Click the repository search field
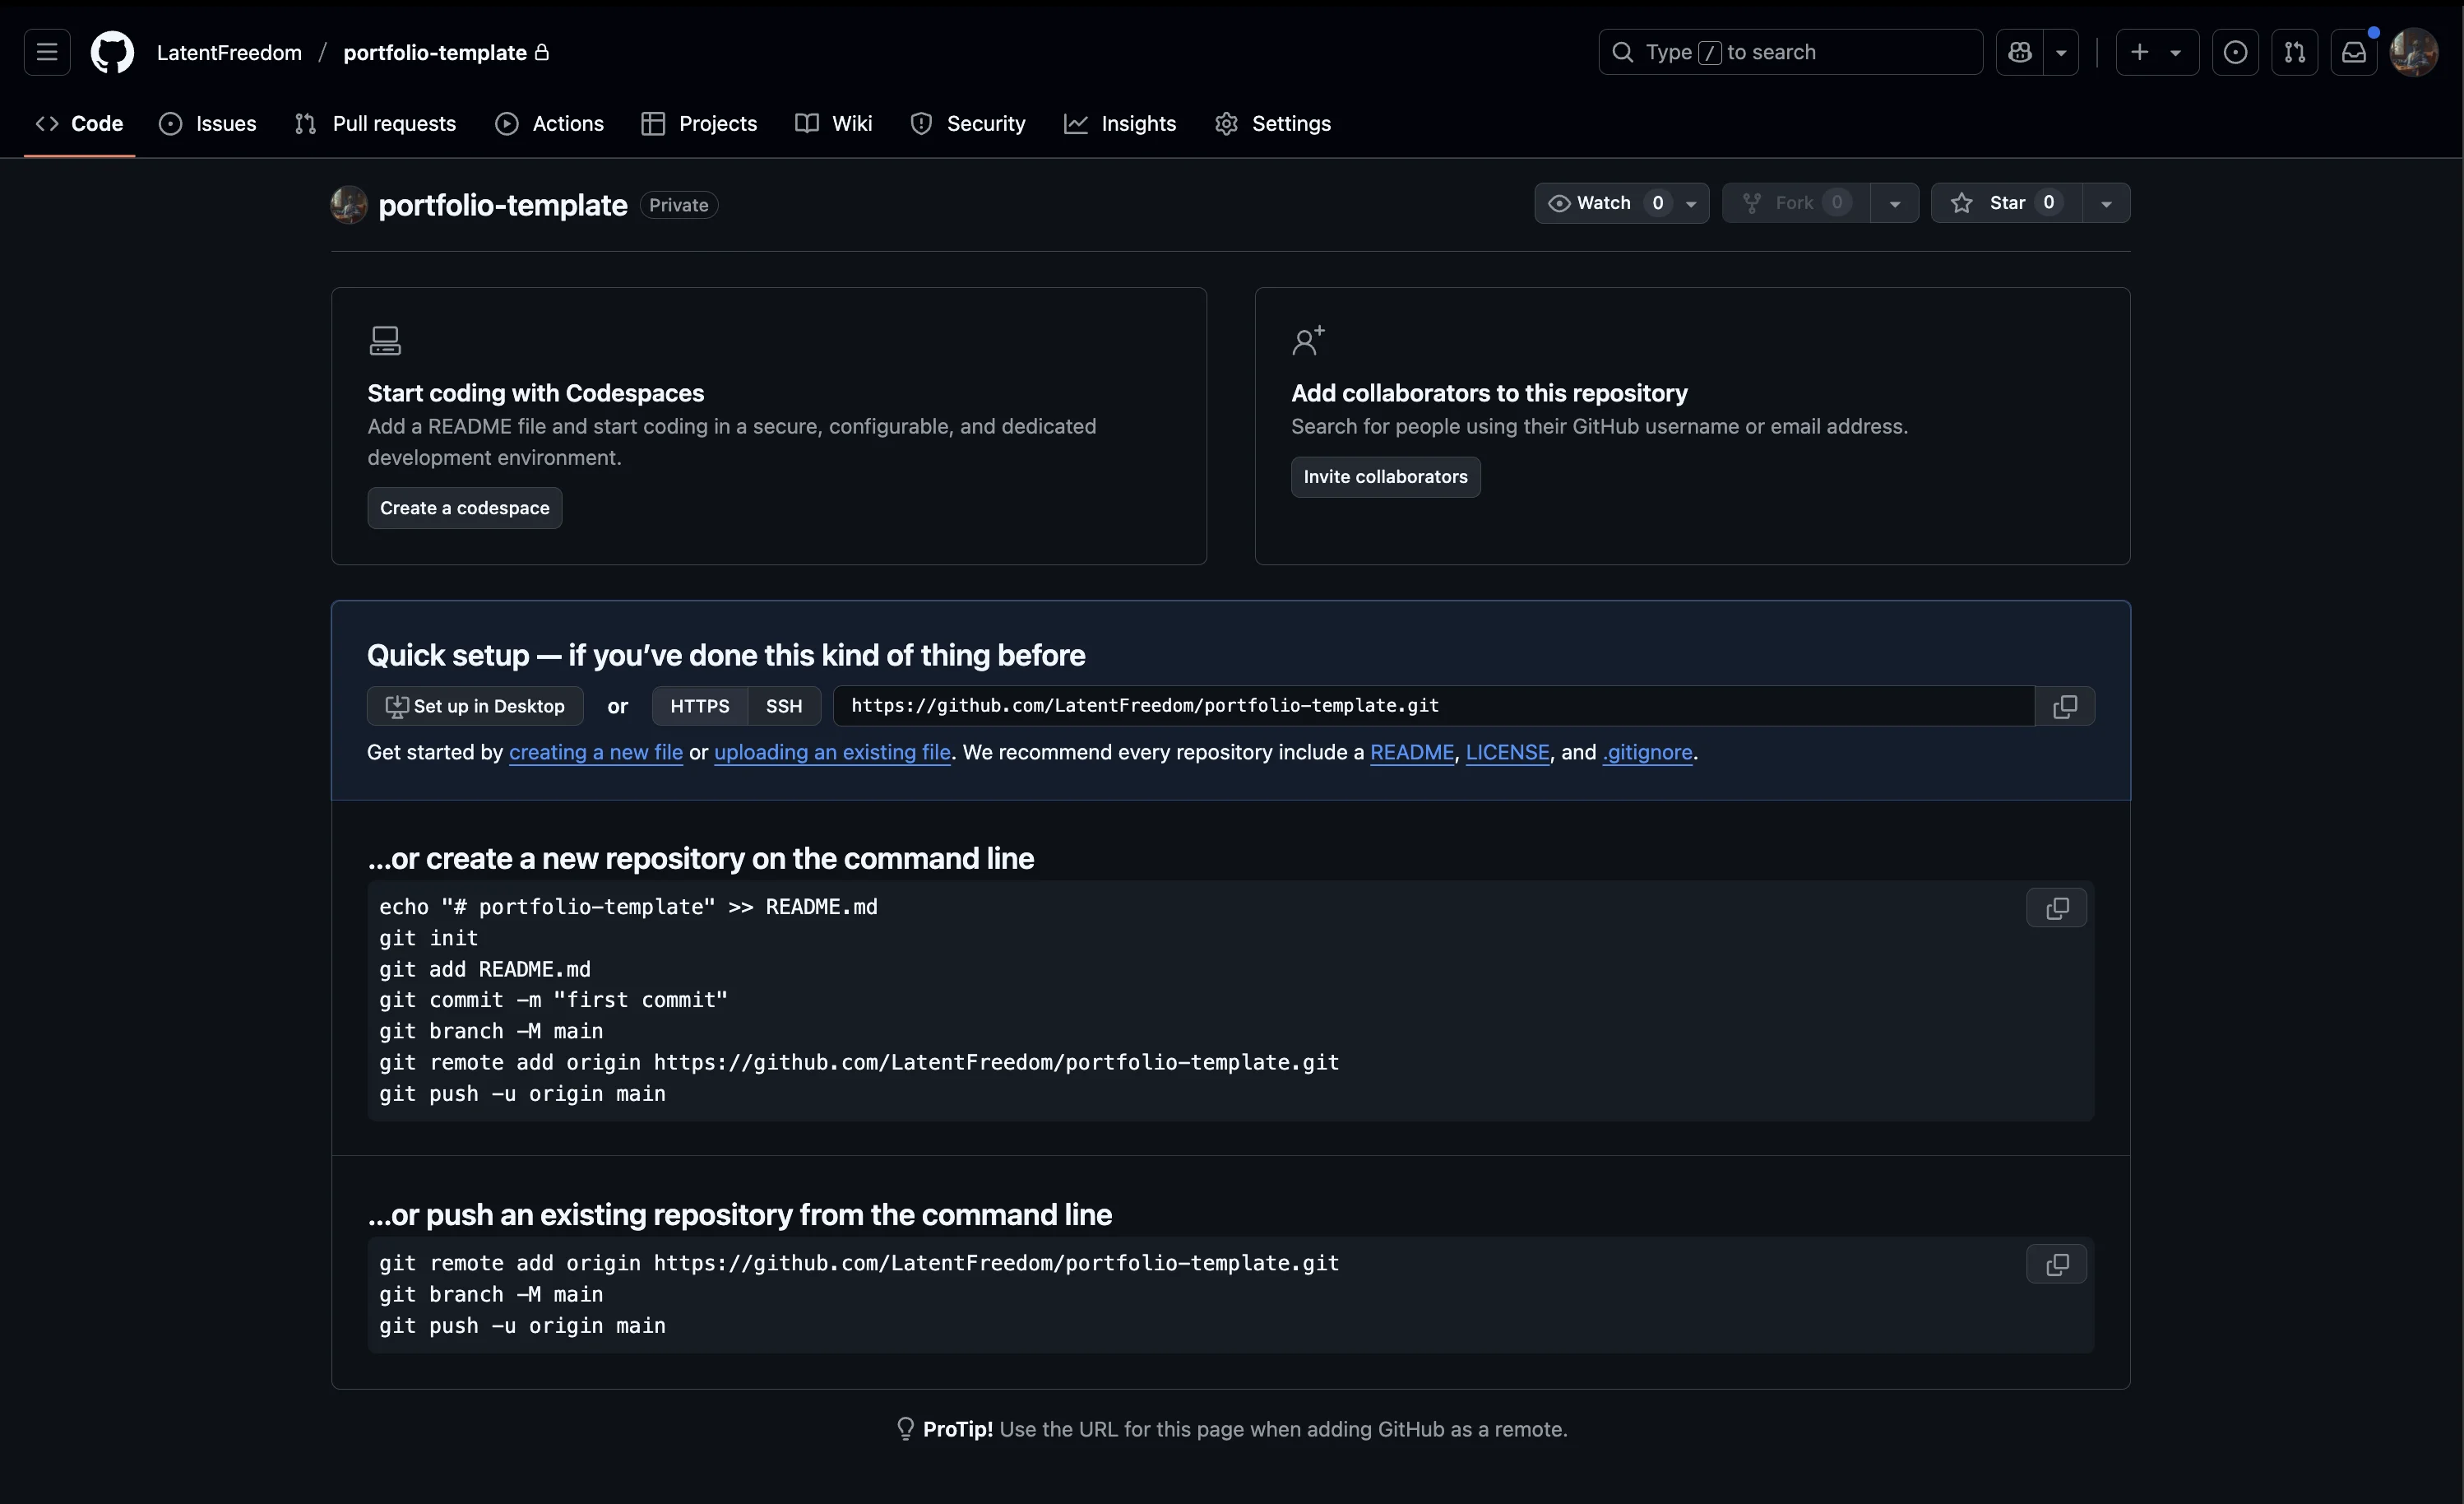Viewport: 2464px width, 1504px height. pos(1789,51)
